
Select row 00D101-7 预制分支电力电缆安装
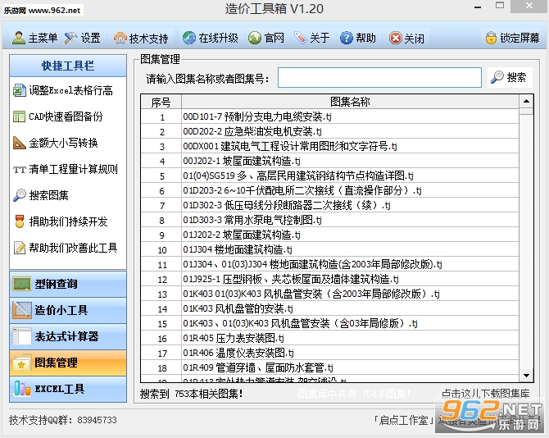(330, 117)
